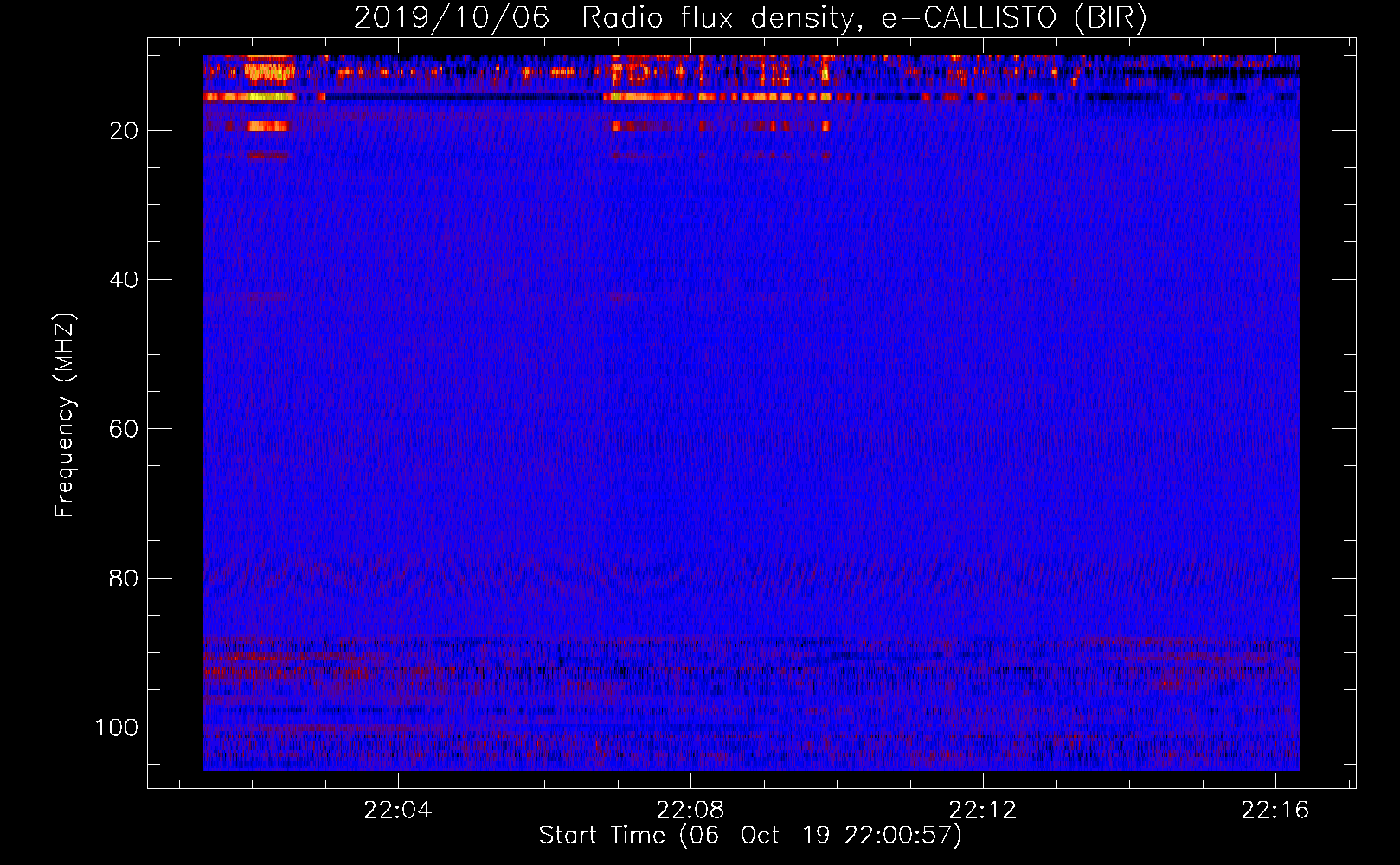Screen dimensions: 1400x865
Task: Click the "100" frequency tick label
Action: 117,727
